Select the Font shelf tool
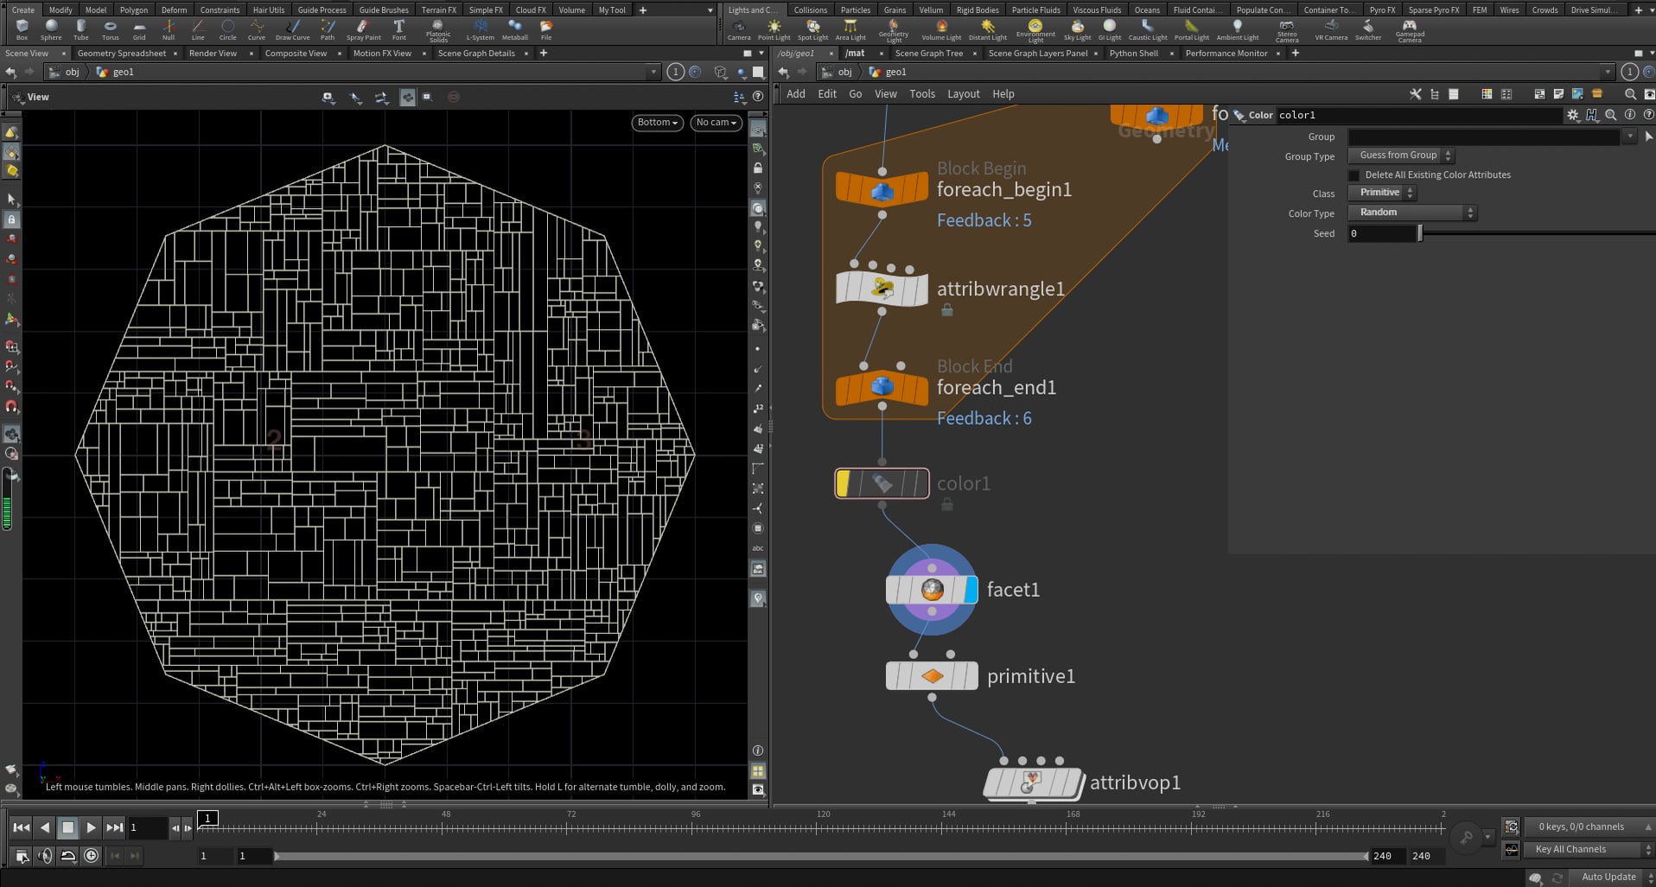 398,30
